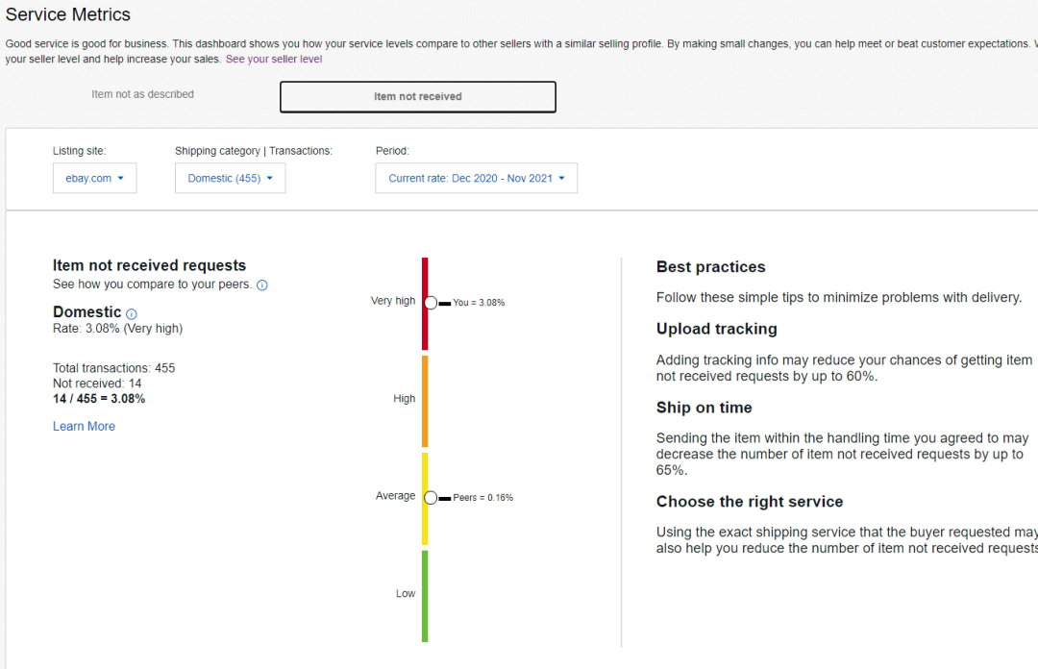Click the Ship on time heading
This screenshot has width=1038, height=669.
(704, 408)
